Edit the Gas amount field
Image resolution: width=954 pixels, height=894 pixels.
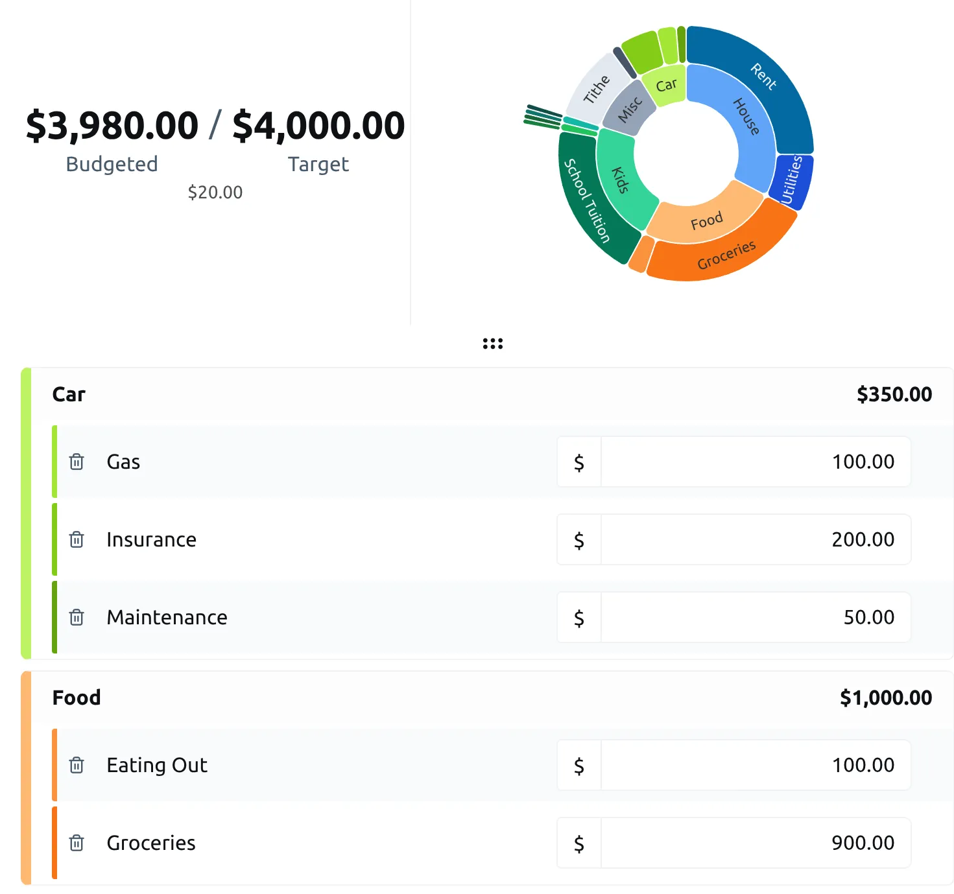[x=755, y=462]
